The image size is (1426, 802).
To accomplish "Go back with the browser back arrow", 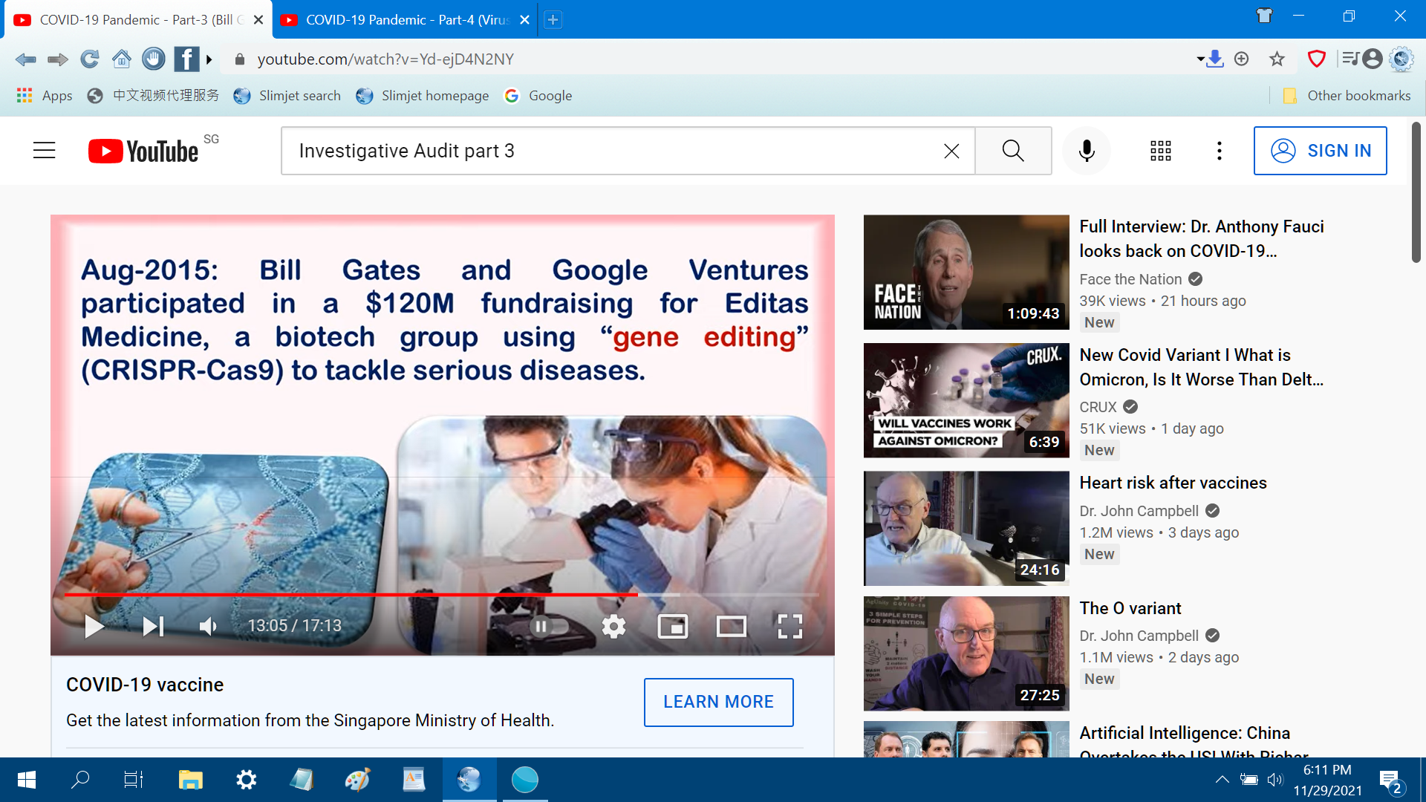I will [25, 59].
